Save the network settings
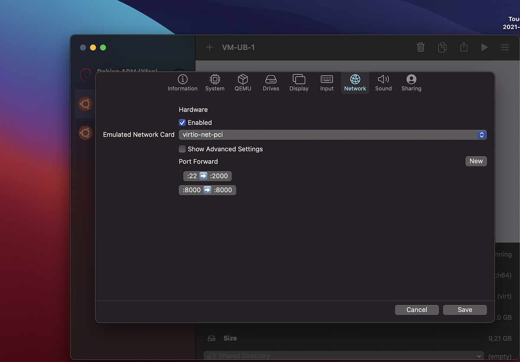This screenshot has width=520, height=362. pyautogui.click(x=465, y=310)
